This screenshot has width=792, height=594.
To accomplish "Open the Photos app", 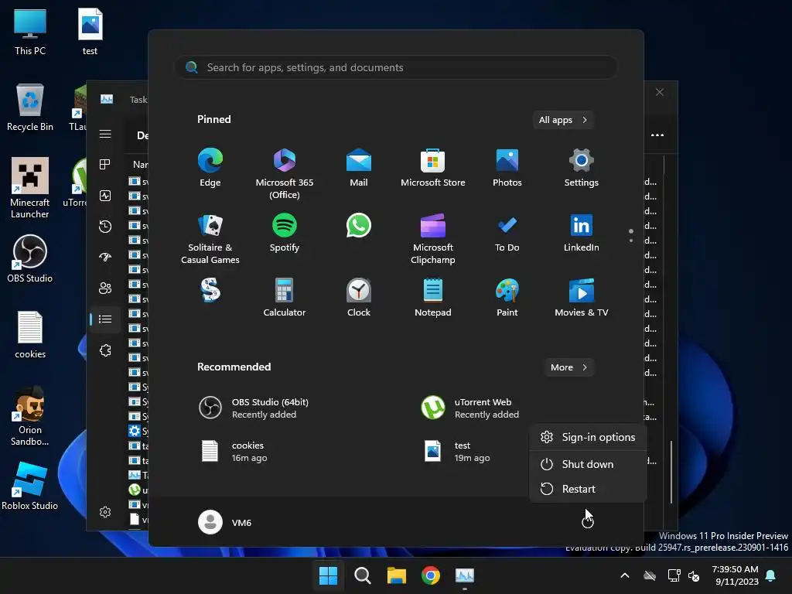I will coord(507,168).
